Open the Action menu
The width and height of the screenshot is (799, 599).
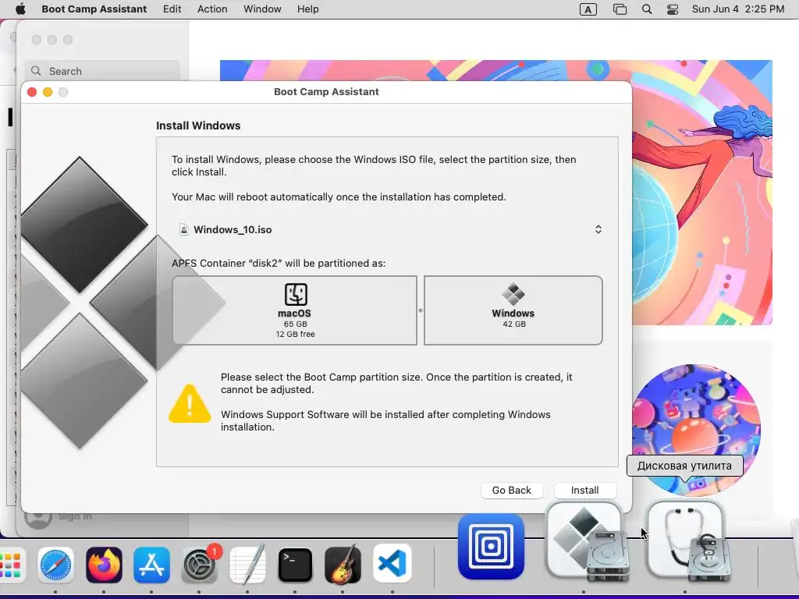click(212, 9)
